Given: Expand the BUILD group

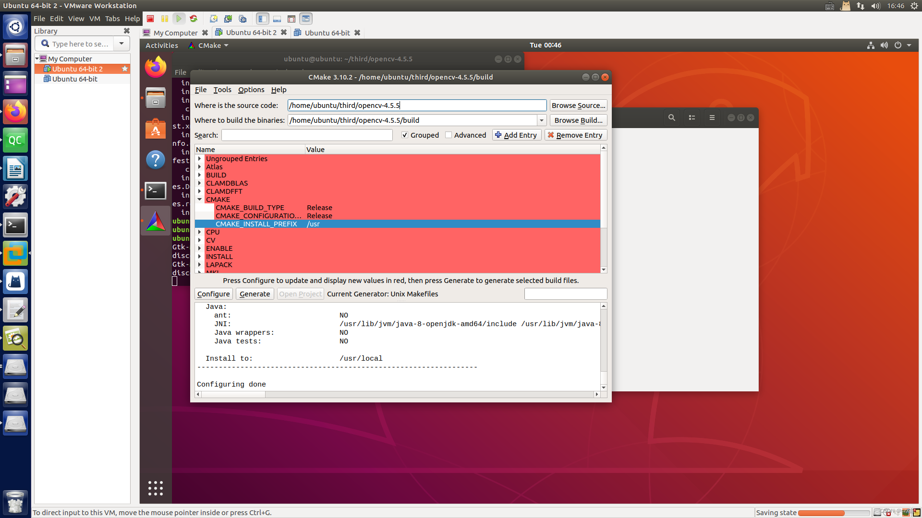Looking at the screenshot, I should (x=200, y=175).
